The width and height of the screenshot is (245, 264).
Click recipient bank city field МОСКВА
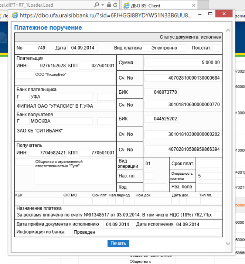(61, 121)
